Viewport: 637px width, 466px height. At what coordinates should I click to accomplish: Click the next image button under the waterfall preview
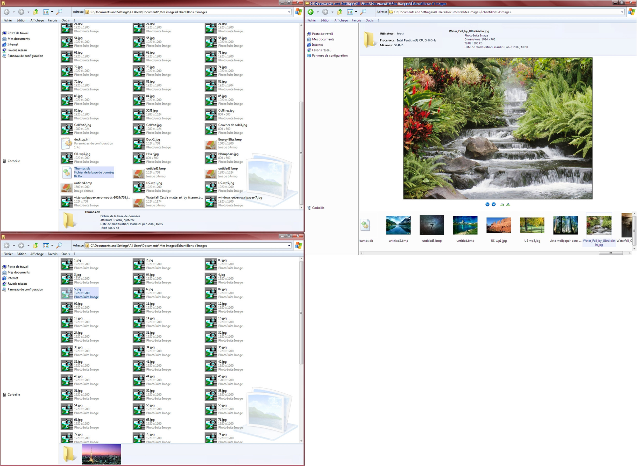[x=493, y=204]
